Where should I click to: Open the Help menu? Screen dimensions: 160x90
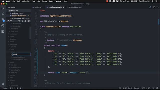pos(65,1)
